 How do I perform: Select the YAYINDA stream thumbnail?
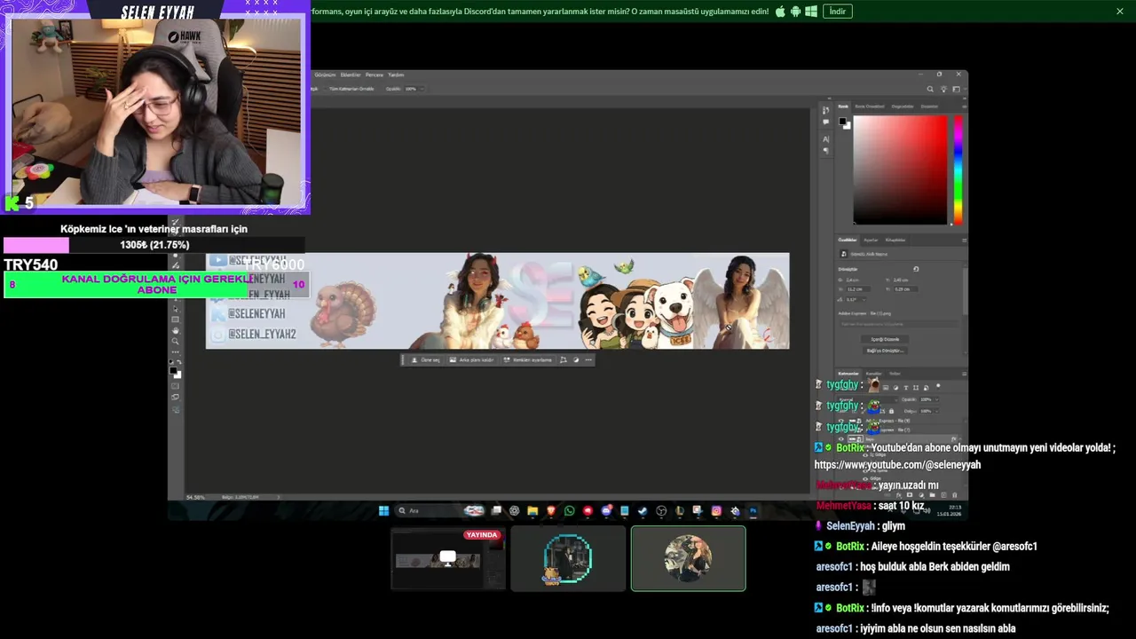[x=448, y=558]
